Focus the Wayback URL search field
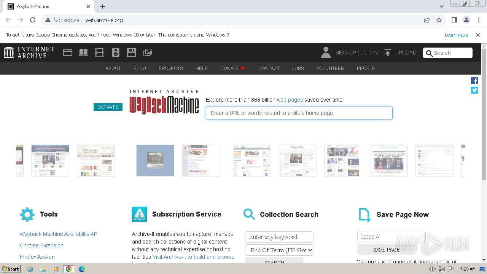 299,113
